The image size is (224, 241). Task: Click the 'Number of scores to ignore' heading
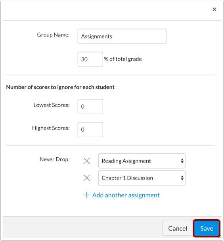click(x=60, y=87)
